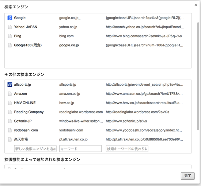Click page icon beside Softonic JP
This screenshot has height=186, width=201.
pos(10,121)
